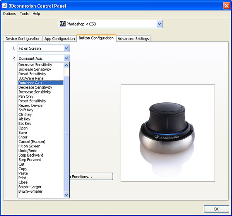Choose Shift Key in the list
The height and width of the screenshot is (216, 232).
tap(41, 110)
